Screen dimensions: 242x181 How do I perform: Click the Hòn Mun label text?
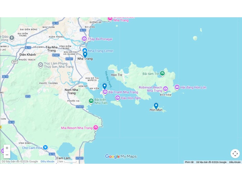[x=156, y=110]
